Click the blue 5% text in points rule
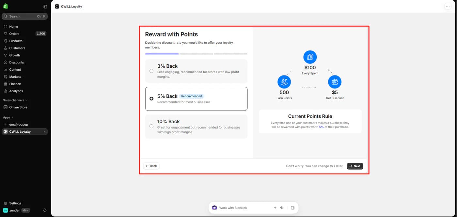The width and height of the screenshot is (457, 217). [321, 127]
